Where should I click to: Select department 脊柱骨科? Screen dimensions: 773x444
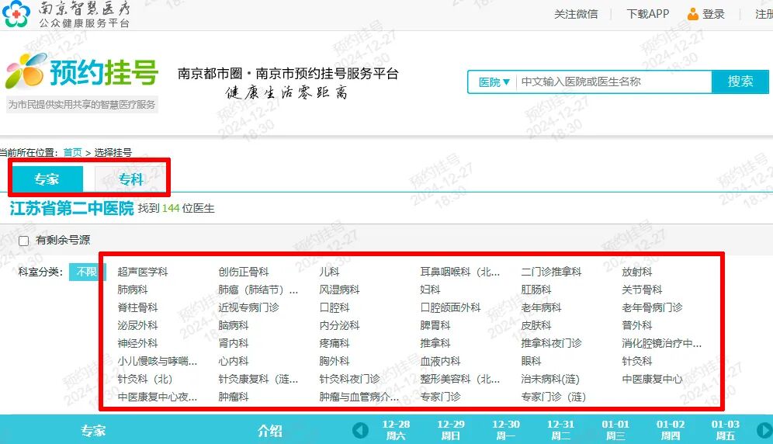(137, 307)
